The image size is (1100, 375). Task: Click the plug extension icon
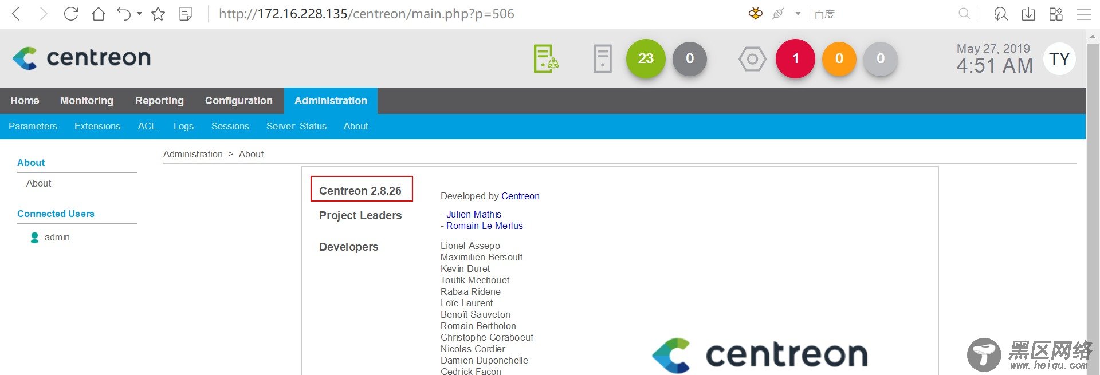(777, 14)
